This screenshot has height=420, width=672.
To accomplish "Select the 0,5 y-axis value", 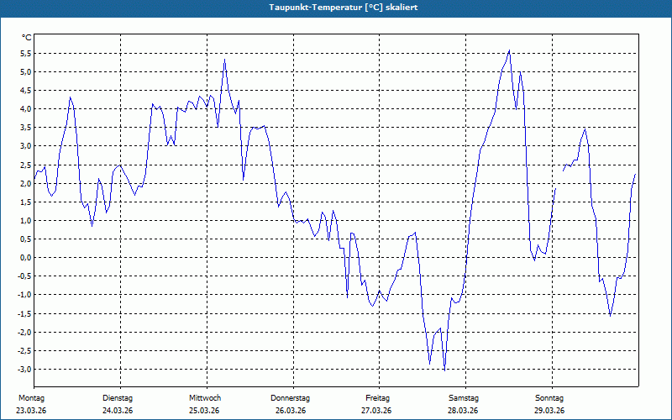I will click(x=26, y=239).
